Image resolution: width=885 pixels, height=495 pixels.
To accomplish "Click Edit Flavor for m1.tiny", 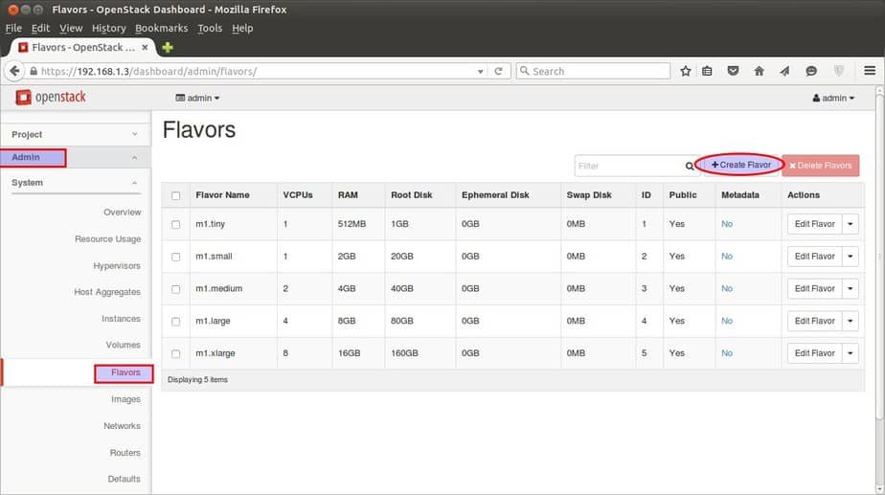I will click(814, 224).
